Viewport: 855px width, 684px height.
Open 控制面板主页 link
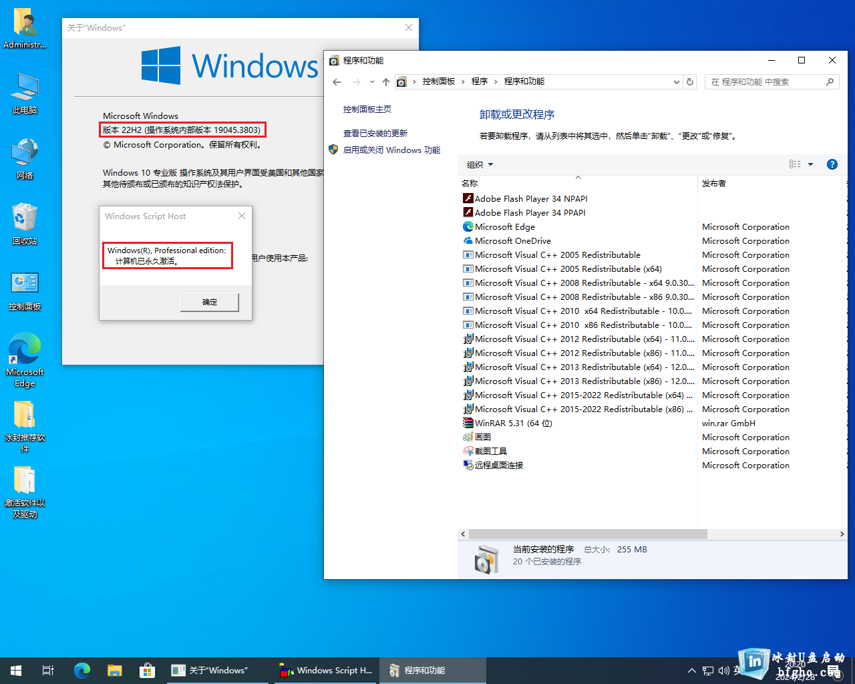tap(367, 110)
